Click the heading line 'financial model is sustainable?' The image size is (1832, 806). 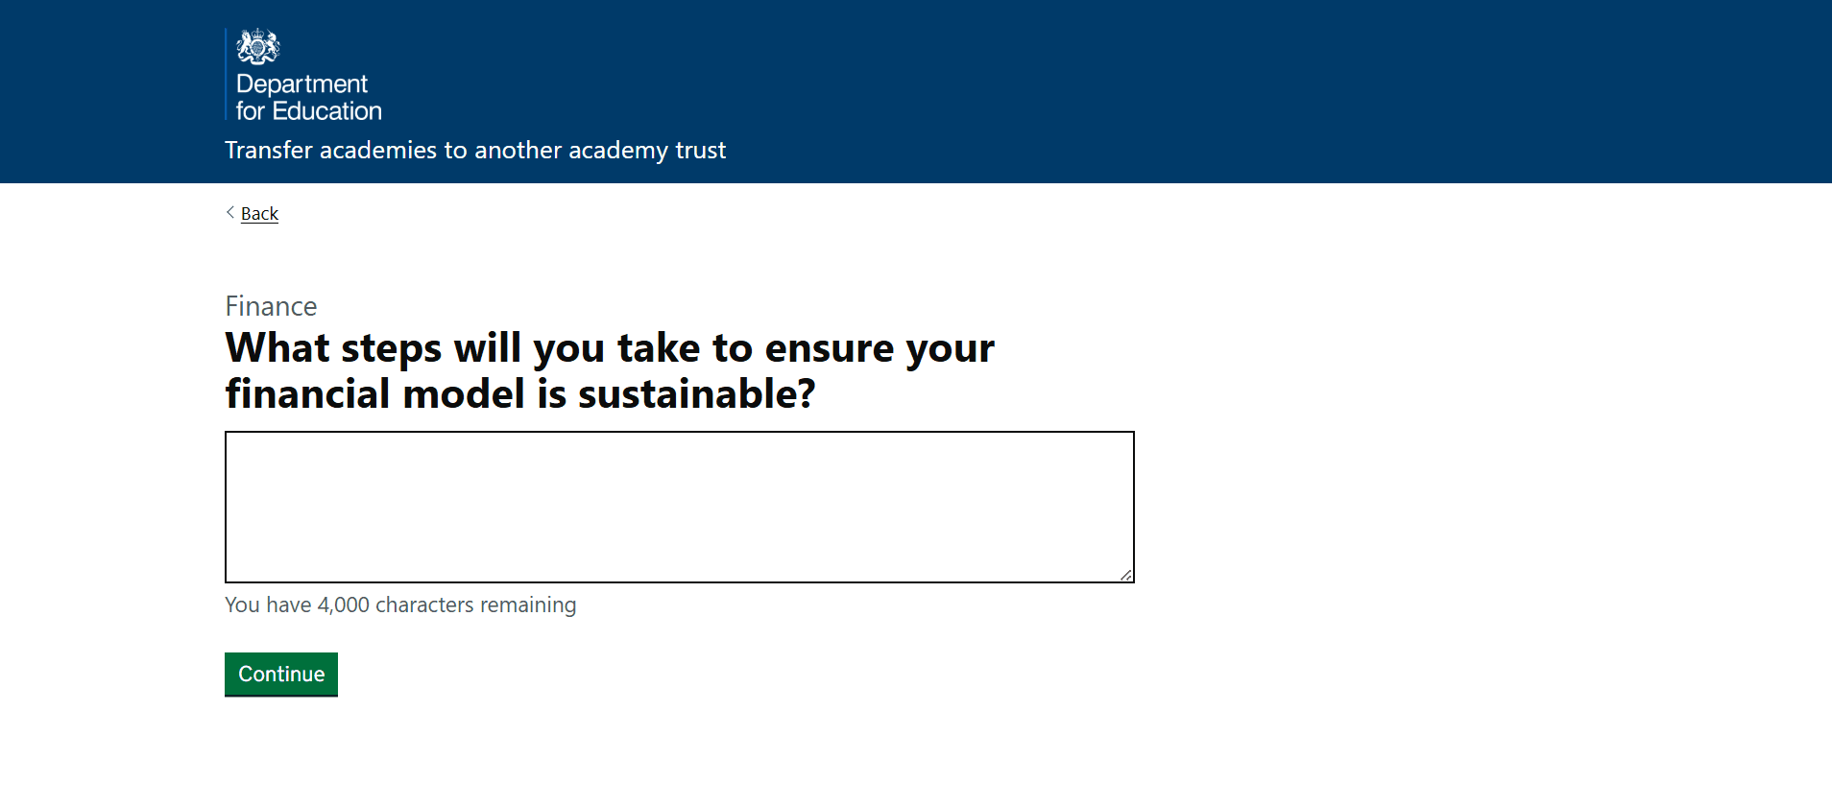click(x=519, y=394)
